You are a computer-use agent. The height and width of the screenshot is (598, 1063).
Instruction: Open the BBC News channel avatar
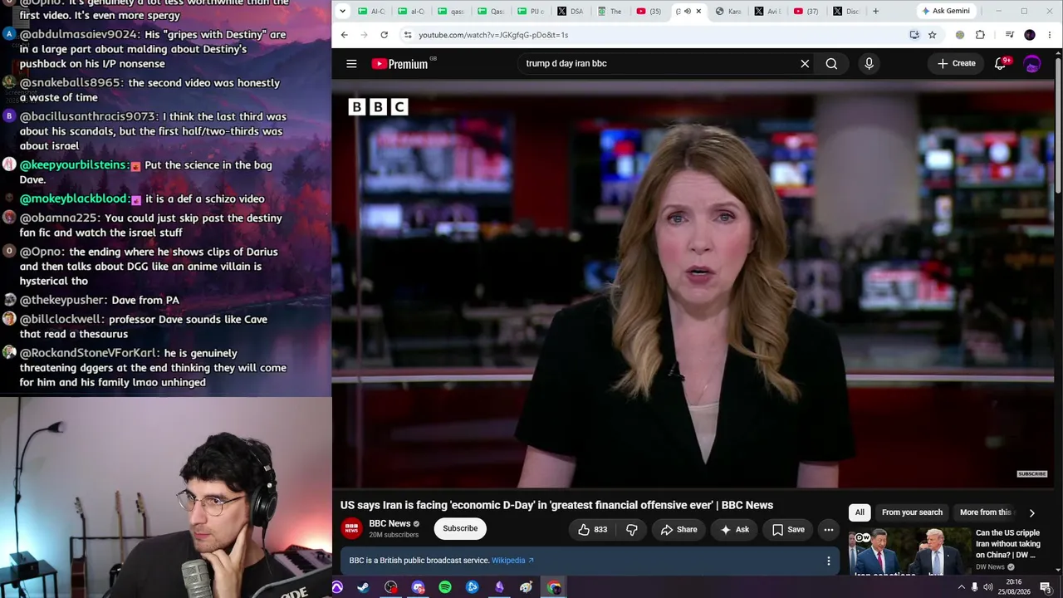[x=351, y=528]
